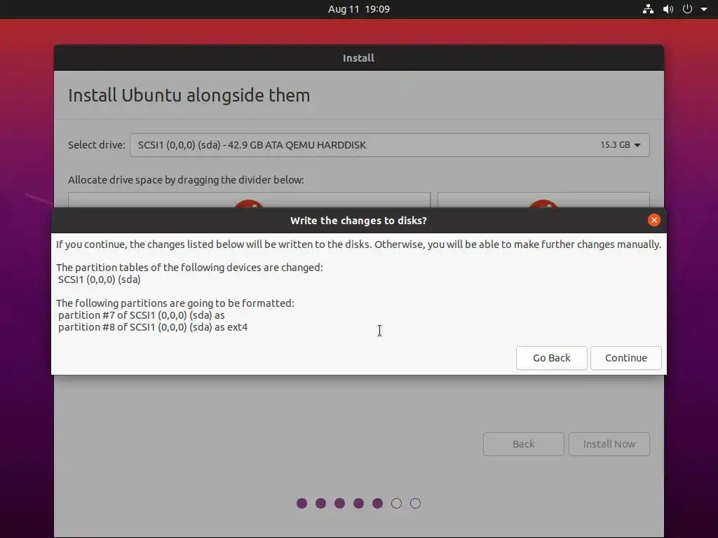This screenshot has width=718, height=538.
Task: Click the 'Select drive:' label
Action: pyautogui.click(x=97, y=145)
